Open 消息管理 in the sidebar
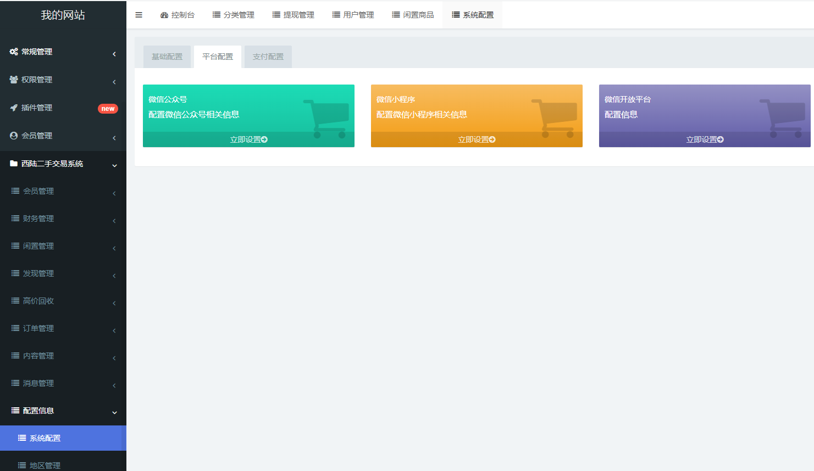 coord(63,383)
